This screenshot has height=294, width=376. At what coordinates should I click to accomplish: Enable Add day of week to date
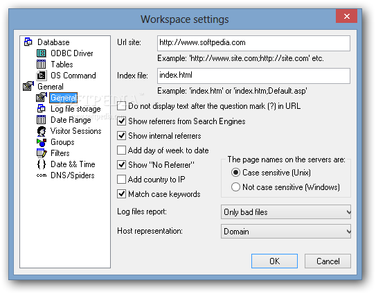click(122, 150)
